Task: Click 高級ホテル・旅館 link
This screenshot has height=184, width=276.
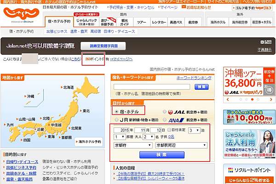Action: point(21,173)
